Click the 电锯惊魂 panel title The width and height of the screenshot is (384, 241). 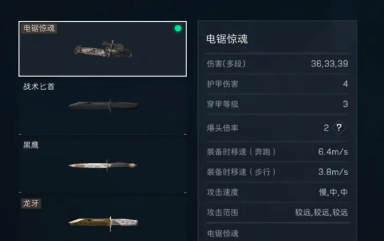click(x=227, y=39)
